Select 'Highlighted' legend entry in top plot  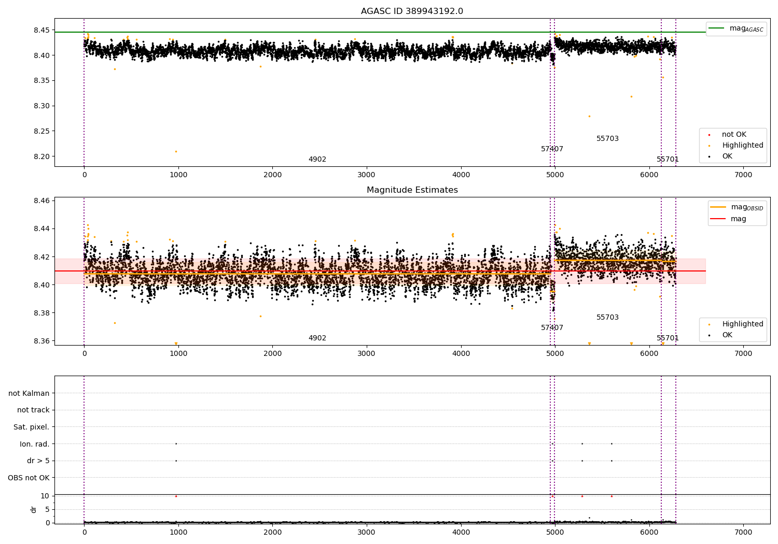click(x=743, y=146)
